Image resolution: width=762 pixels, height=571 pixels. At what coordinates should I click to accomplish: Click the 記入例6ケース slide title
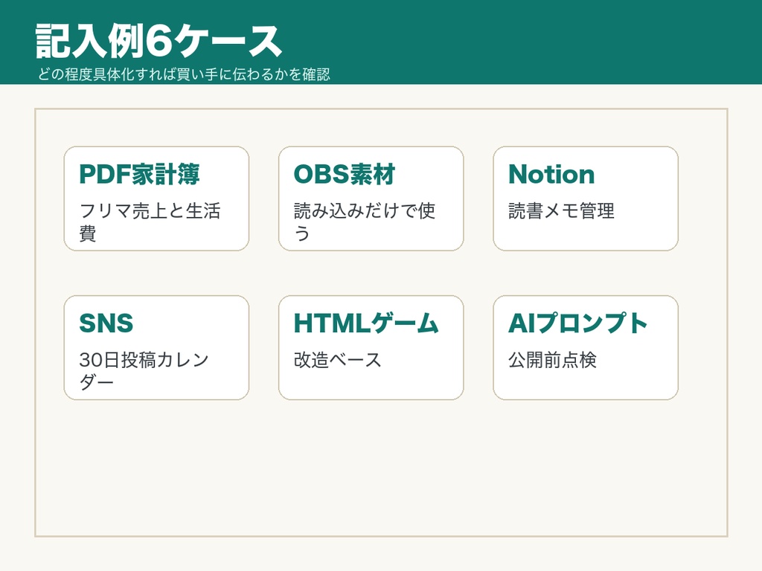pyautogui.click(x=159, y=42)
